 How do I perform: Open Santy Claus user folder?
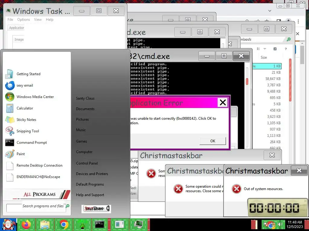coord(85,98)
